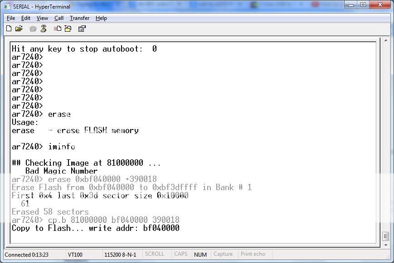Click the 'erase 0xbf040000 +390018' command line
The height and width of the screenshot is (263, 394).
pyautogui.click(x=84, y=179)
